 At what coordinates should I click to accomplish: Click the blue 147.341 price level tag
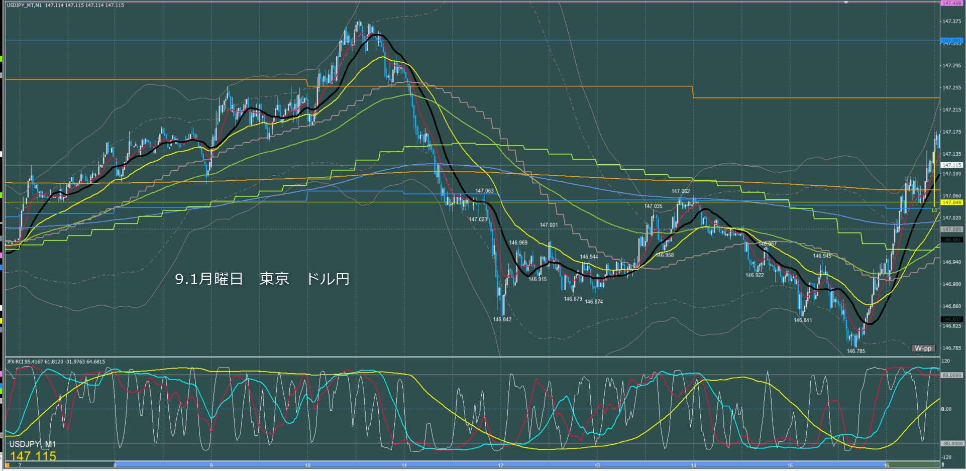pyautogui.click(x=951, y=40)
